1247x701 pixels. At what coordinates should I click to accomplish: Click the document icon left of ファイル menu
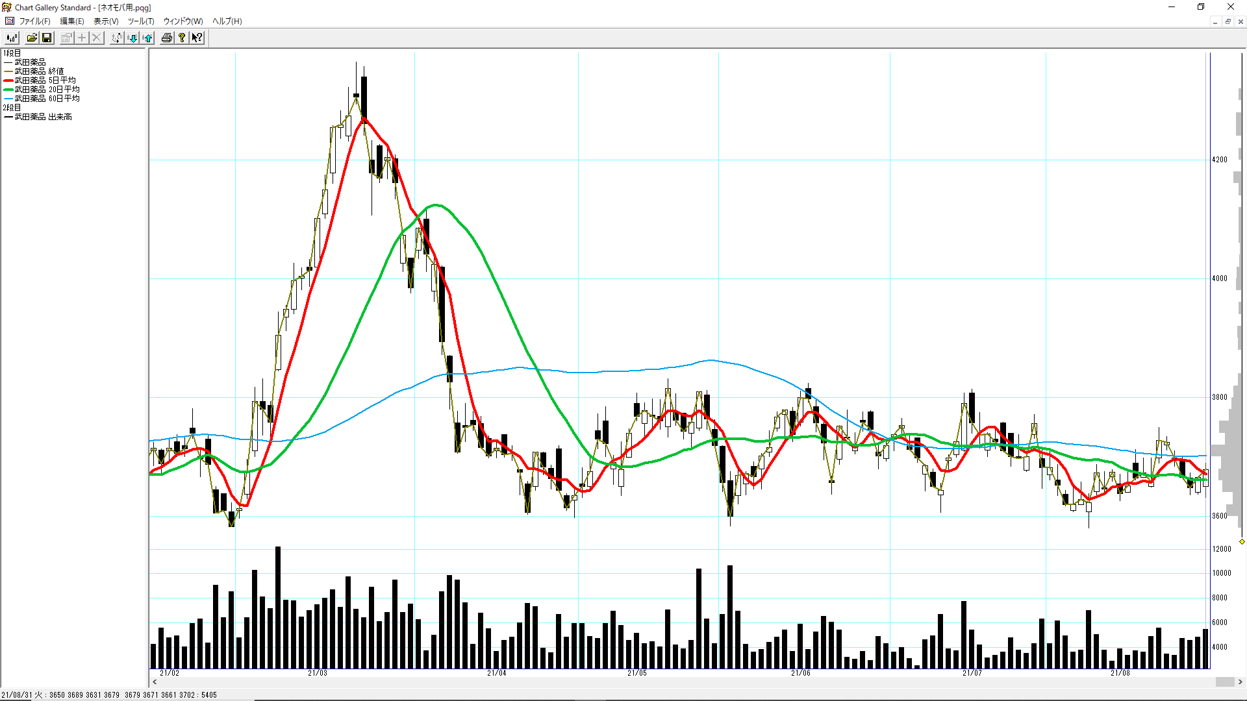point(9,21)
